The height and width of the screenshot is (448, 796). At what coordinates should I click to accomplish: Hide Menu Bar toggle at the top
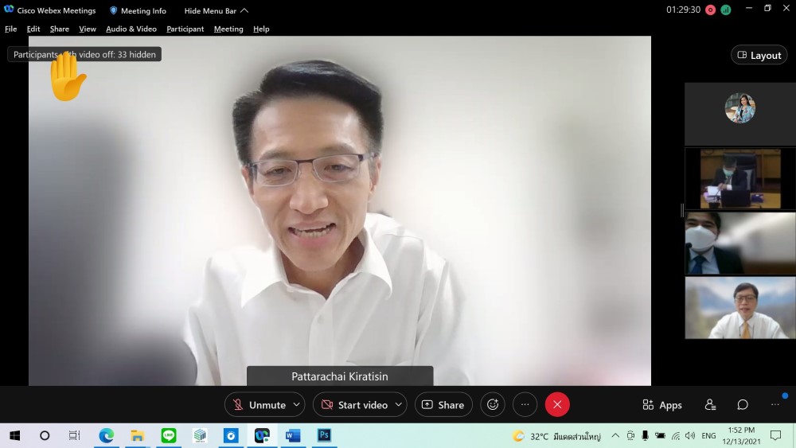click(216, 11)
